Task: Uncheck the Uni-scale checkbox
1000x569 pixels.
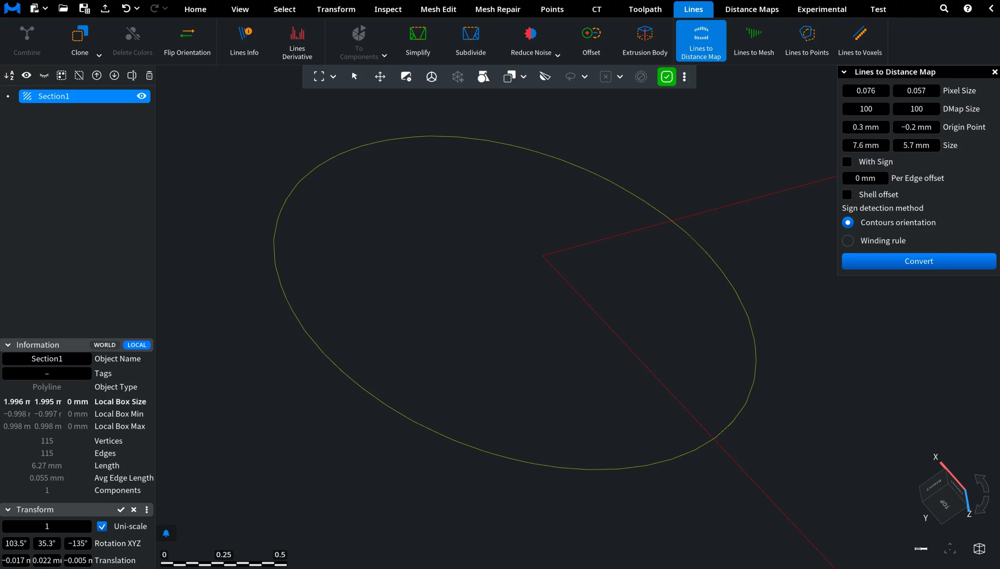Action: pyautogui.click(x=102, y=526)
